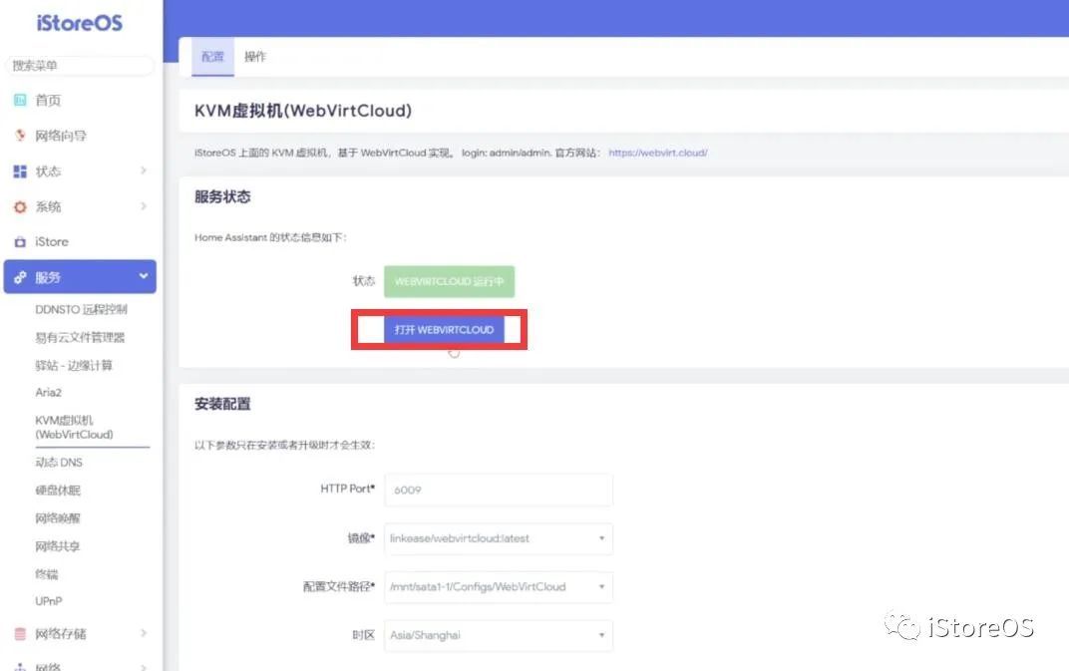
Task: Click the 首页 home icon
Action: [20, 101]
